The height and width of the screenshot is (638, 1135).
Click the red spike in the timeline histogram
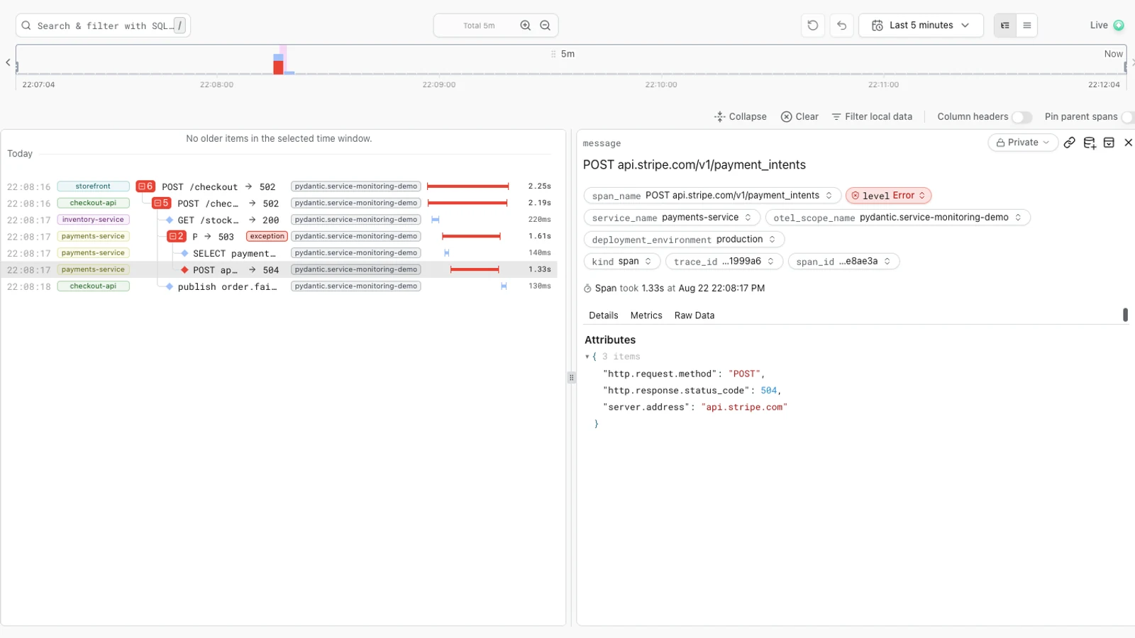pyautogui.click(x=278, y=67)
